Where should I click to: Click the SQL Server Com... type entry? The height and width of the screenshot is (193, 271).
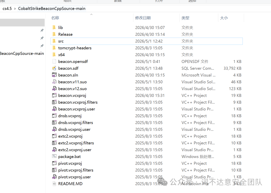(198, 68)
